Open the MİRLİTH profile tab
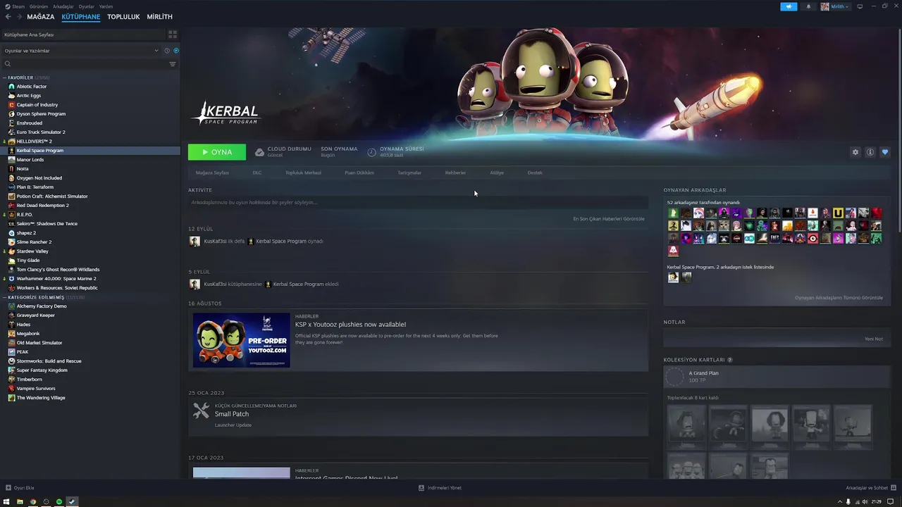Image resolution: width=902 pixels, height=507 pixels. point(159,17)
